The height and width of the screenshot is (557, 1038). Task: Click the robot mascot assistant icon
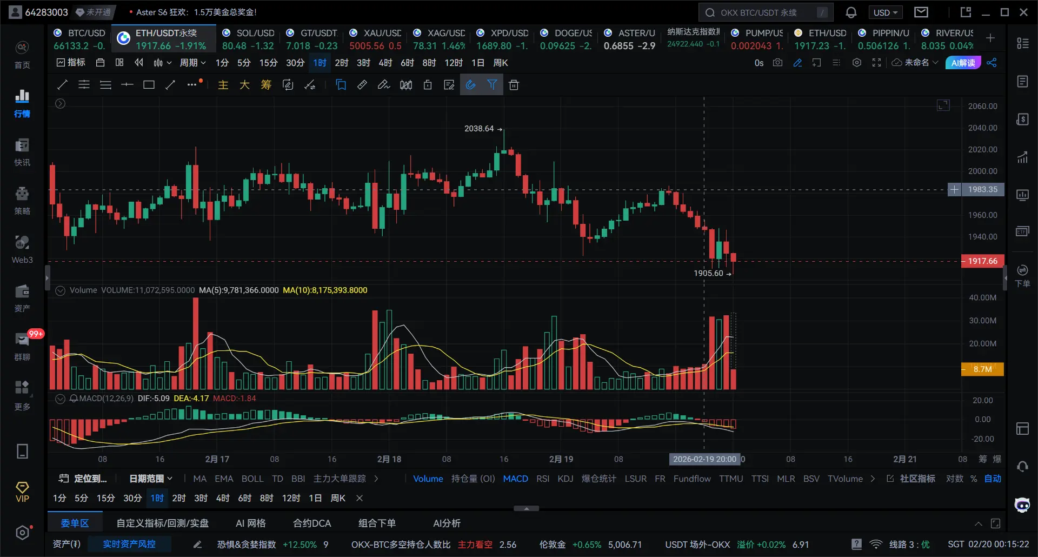1022,505
